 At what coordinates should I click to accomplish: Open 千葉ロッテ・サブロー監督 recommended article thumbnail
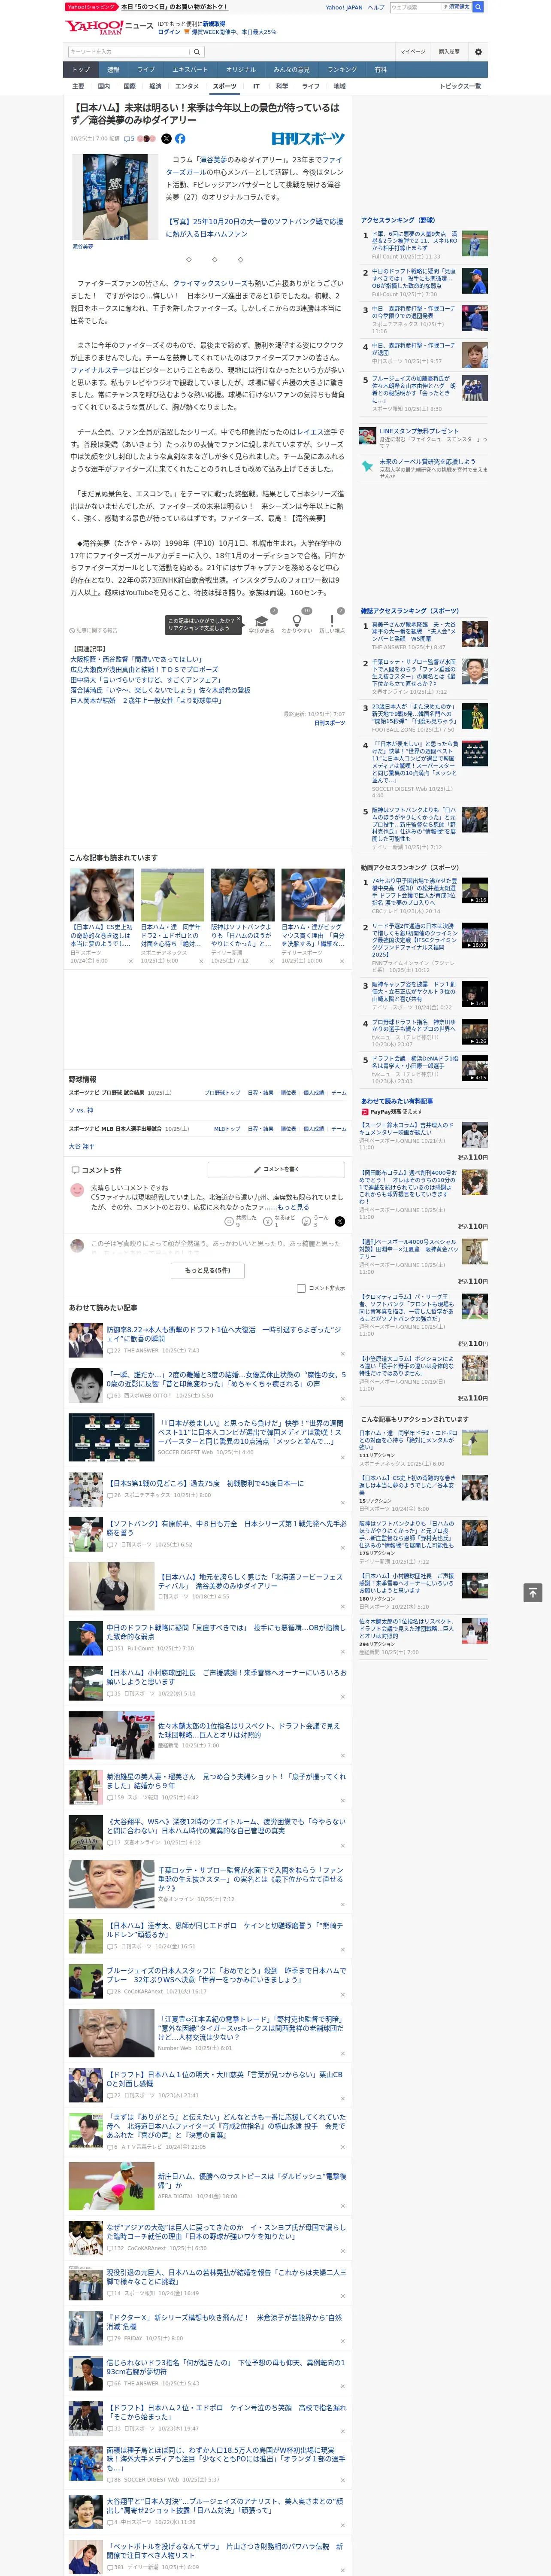(x=111, y=1884)
